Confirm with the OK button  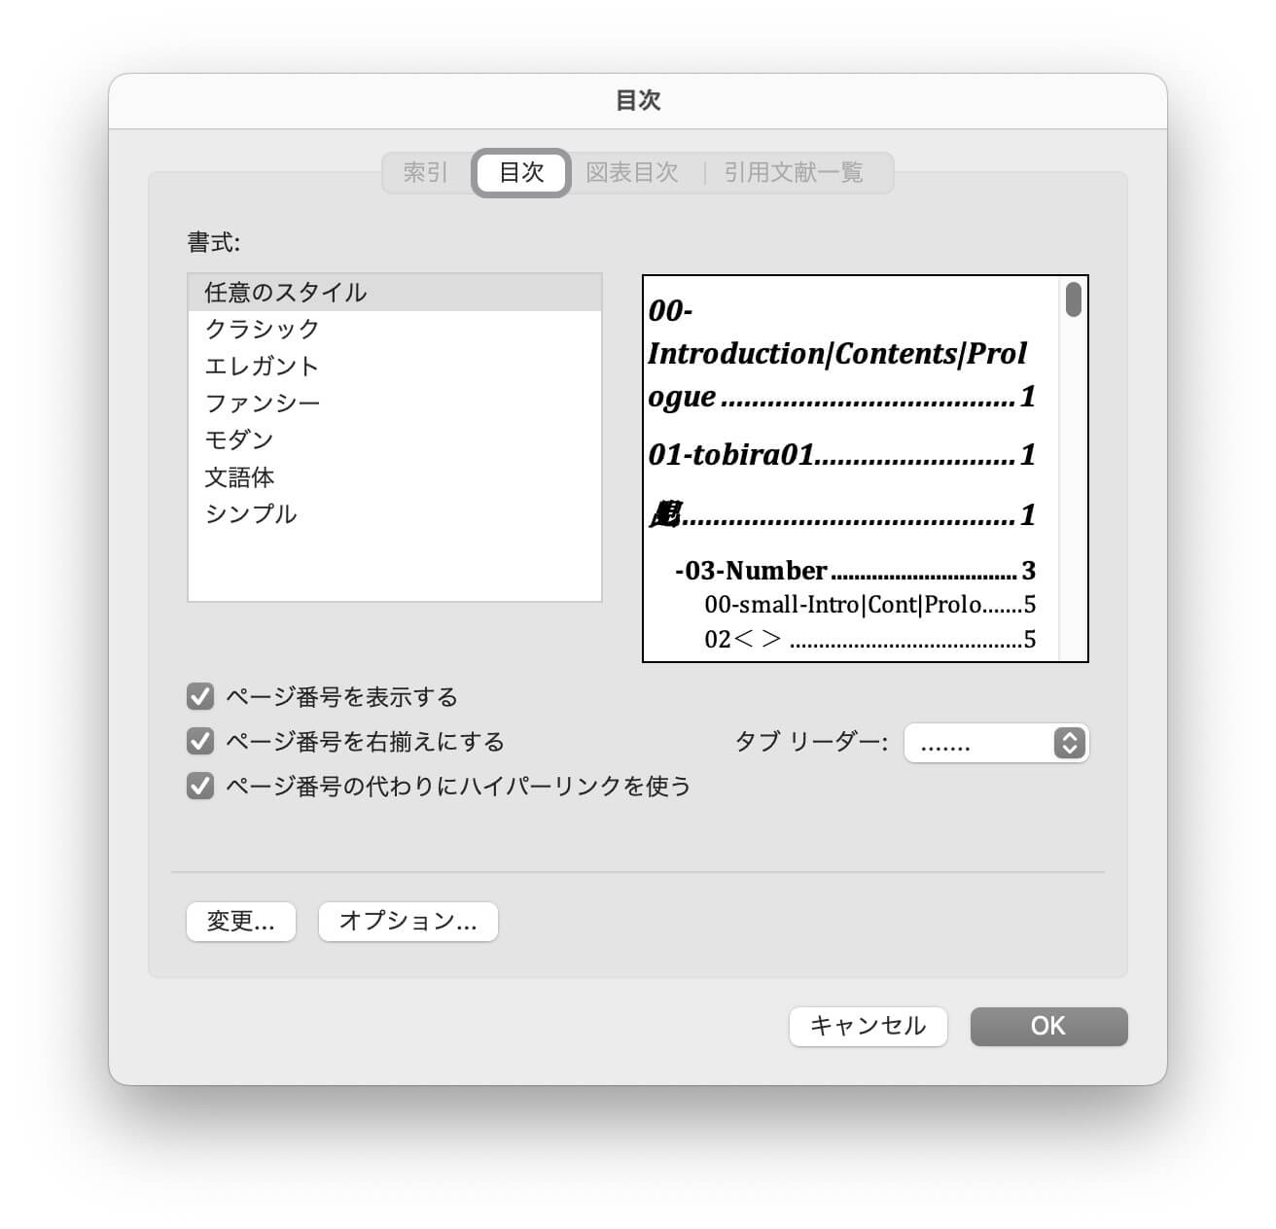click(1048, 1027)
